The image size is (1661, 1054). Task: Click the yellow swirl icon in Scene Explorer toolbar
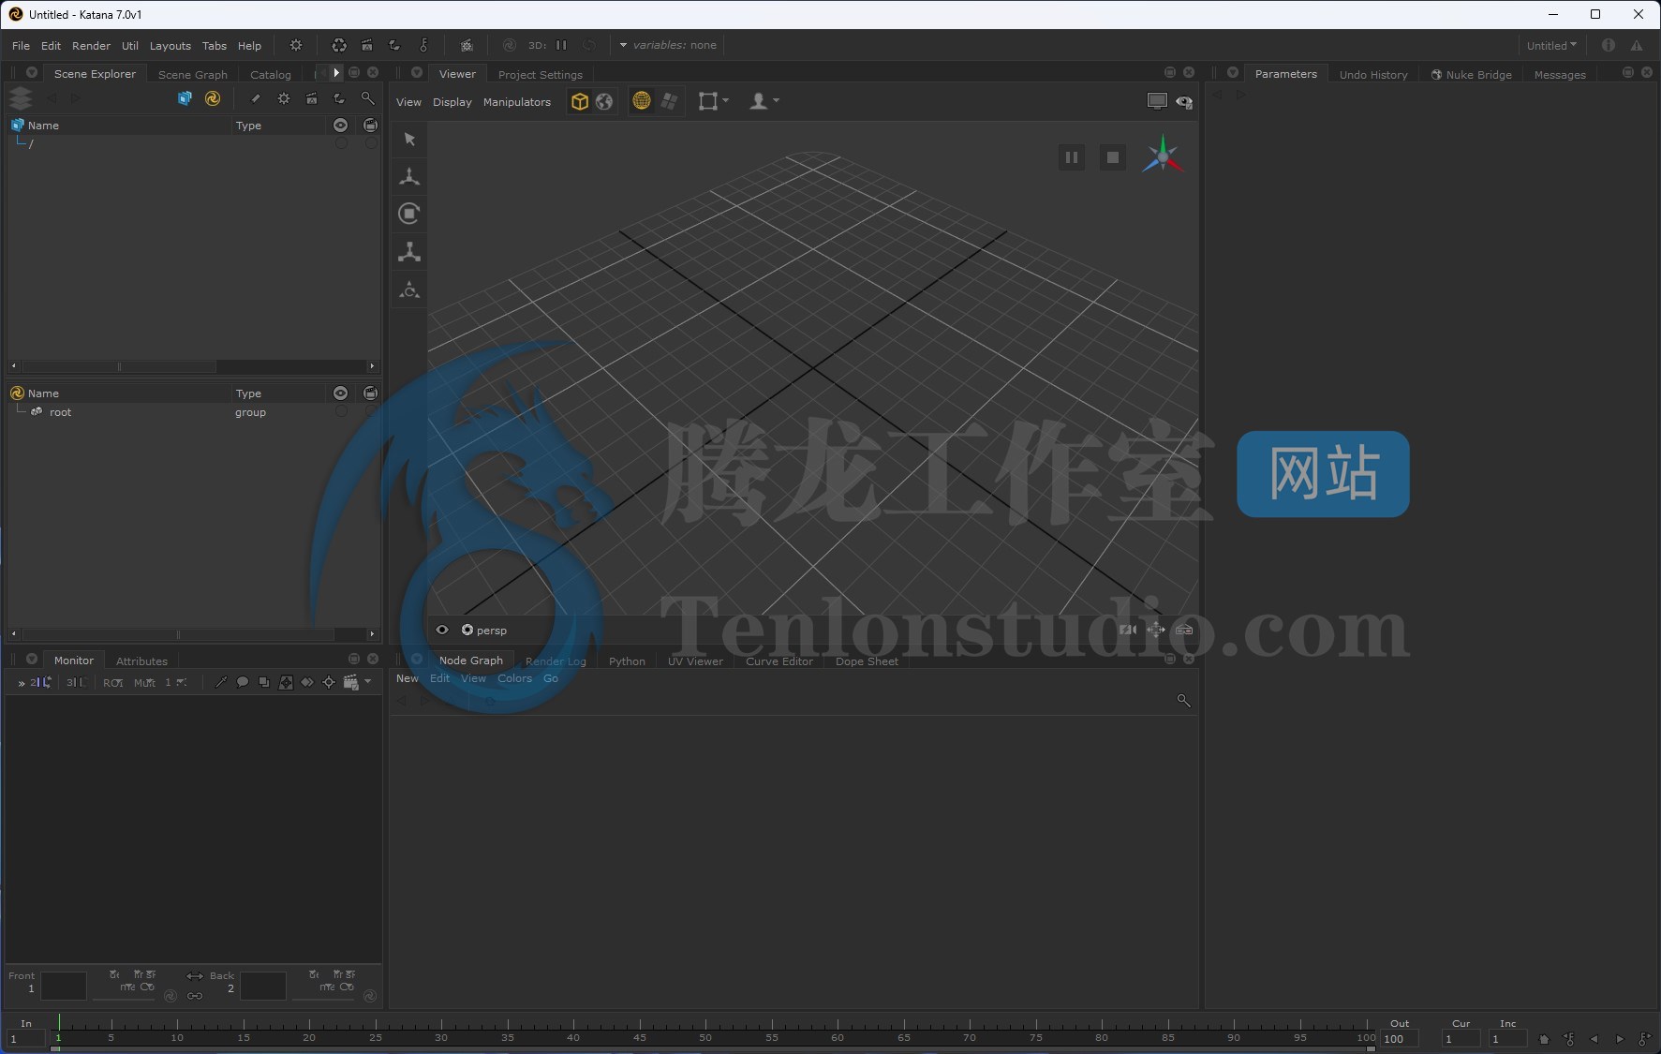(x=213, y=98)
